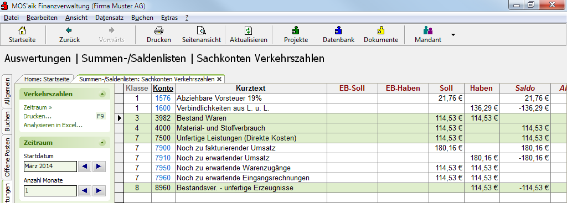Open the Bearbeiten menu
Image resolution: width=567 pixels, height=203 pixels.
[x=42, y=18]
